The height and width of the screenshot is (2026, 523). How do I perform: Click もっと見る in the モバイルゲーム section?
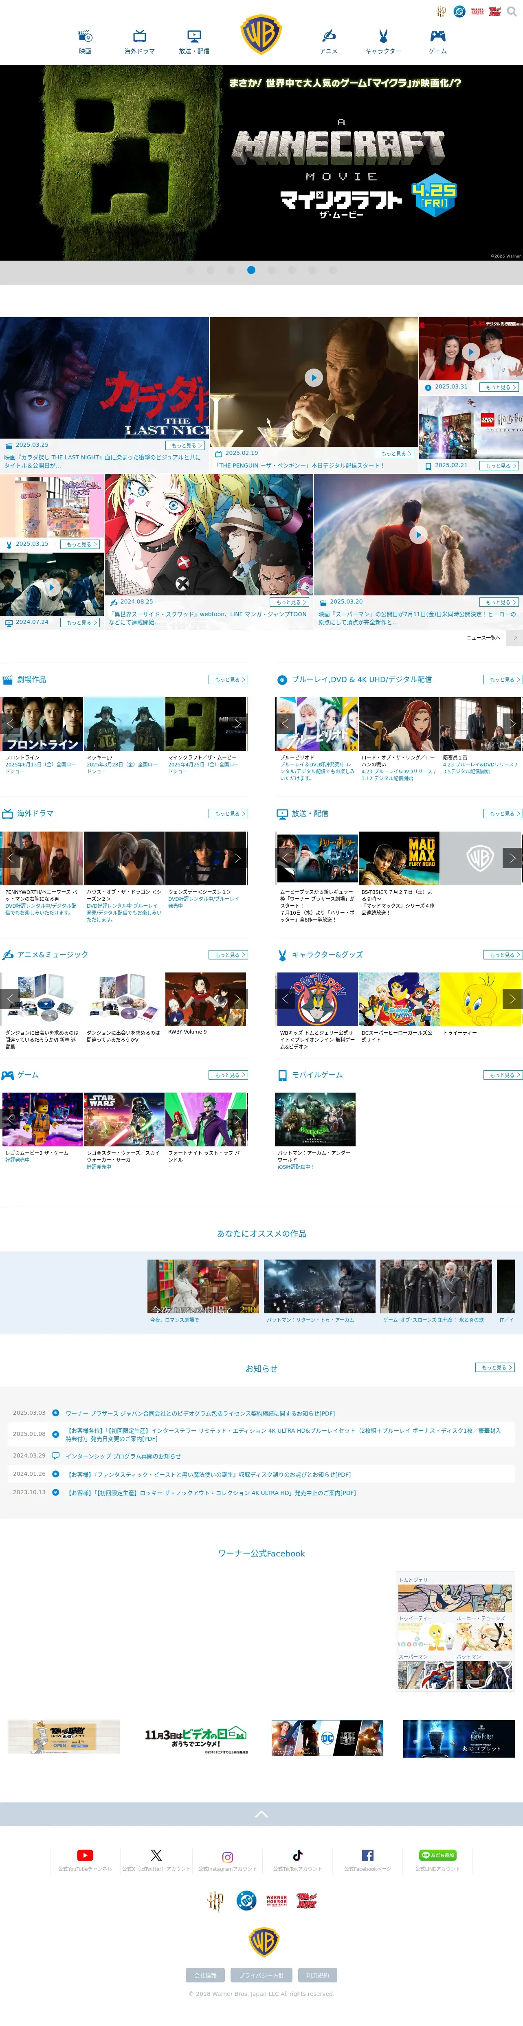pyautogui.click(x=503, y=1075)
